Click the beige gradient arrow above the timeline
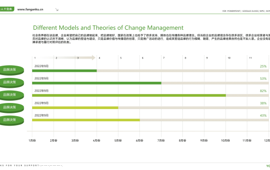Image resolution: width=270 pixels, height=170 pixels. pos(66,58)
